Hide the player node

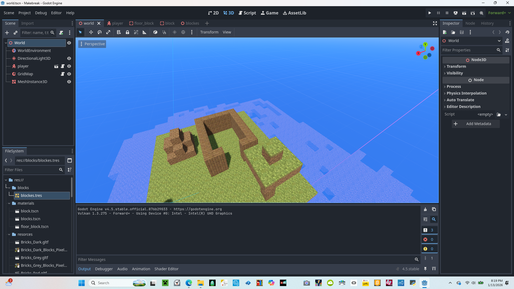click(x=69, y=66)
